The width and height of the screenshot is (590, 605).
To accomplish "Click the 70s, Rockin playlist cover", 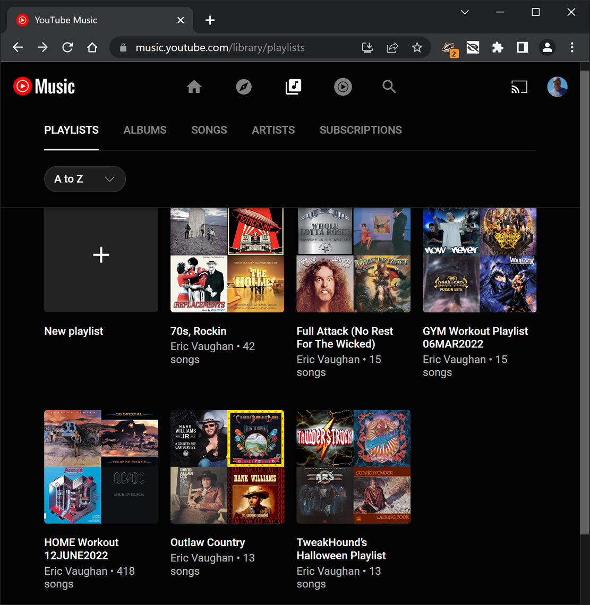I will [227, 259].
